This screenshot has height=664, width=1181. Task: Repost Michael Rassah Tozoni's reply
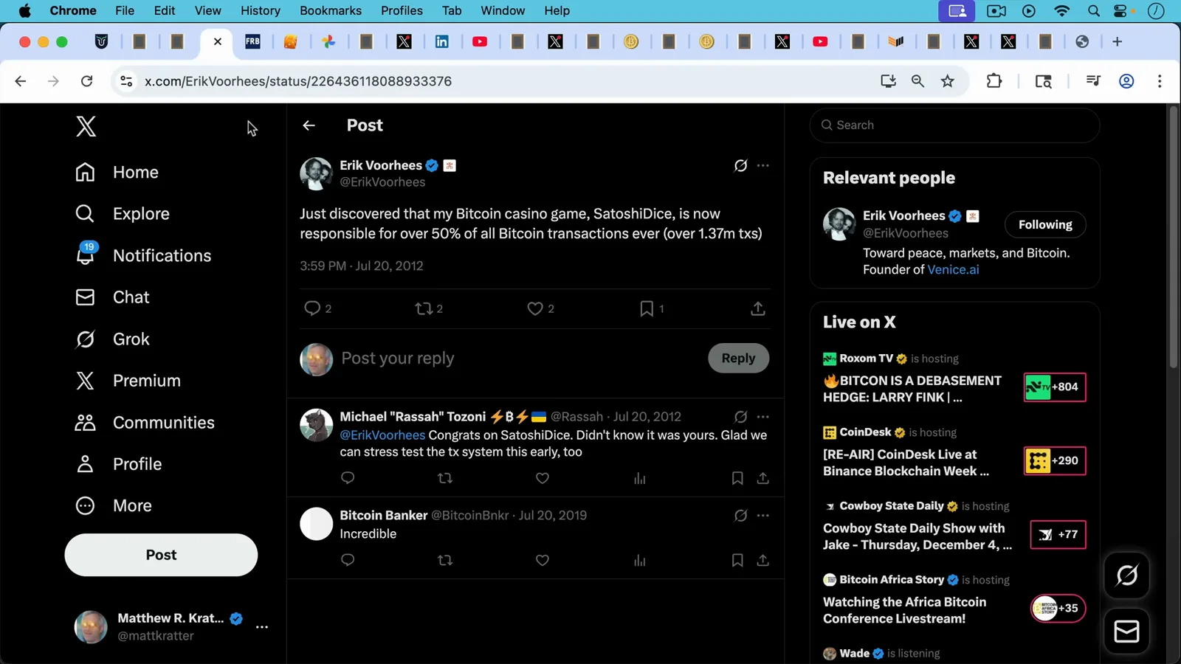coord(445,478)
